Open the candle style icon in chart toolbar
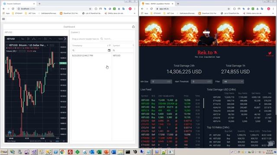The width and height of the screenshot is (277, 155). [x=28, y=39]
